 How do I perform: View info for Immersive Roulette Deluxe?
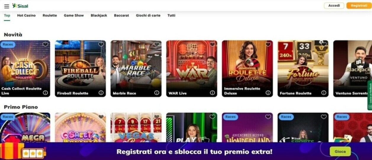click(x=268, y=93)
